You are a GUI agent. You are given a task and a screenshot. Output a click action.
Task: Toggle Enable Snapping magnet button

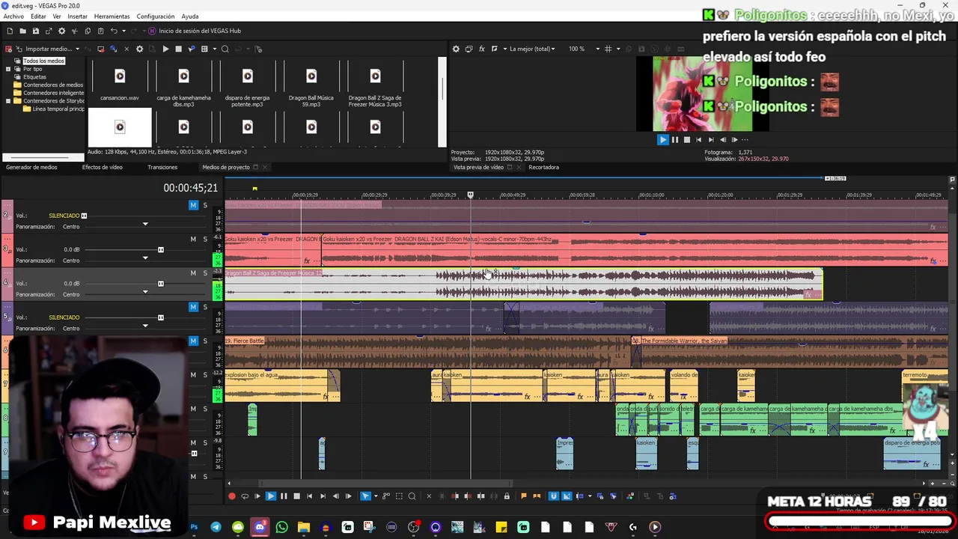pyautogui.click(x=553, y=496)
